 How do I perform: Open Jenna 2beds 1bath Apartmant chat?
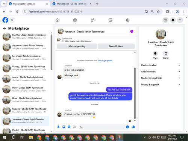click(25, 79)
